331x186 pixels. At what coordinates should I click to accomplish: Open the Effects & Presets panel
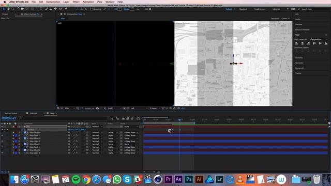click(x=302, y=30)
